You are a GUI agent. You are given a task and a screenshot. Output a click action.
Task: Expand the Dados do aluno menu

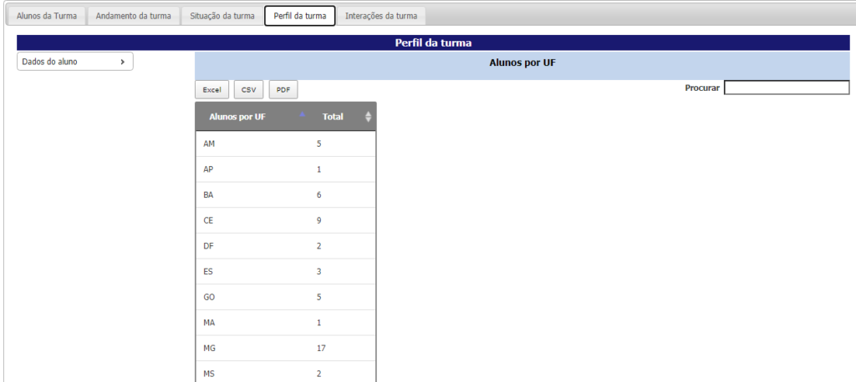(x=74, y=62)
